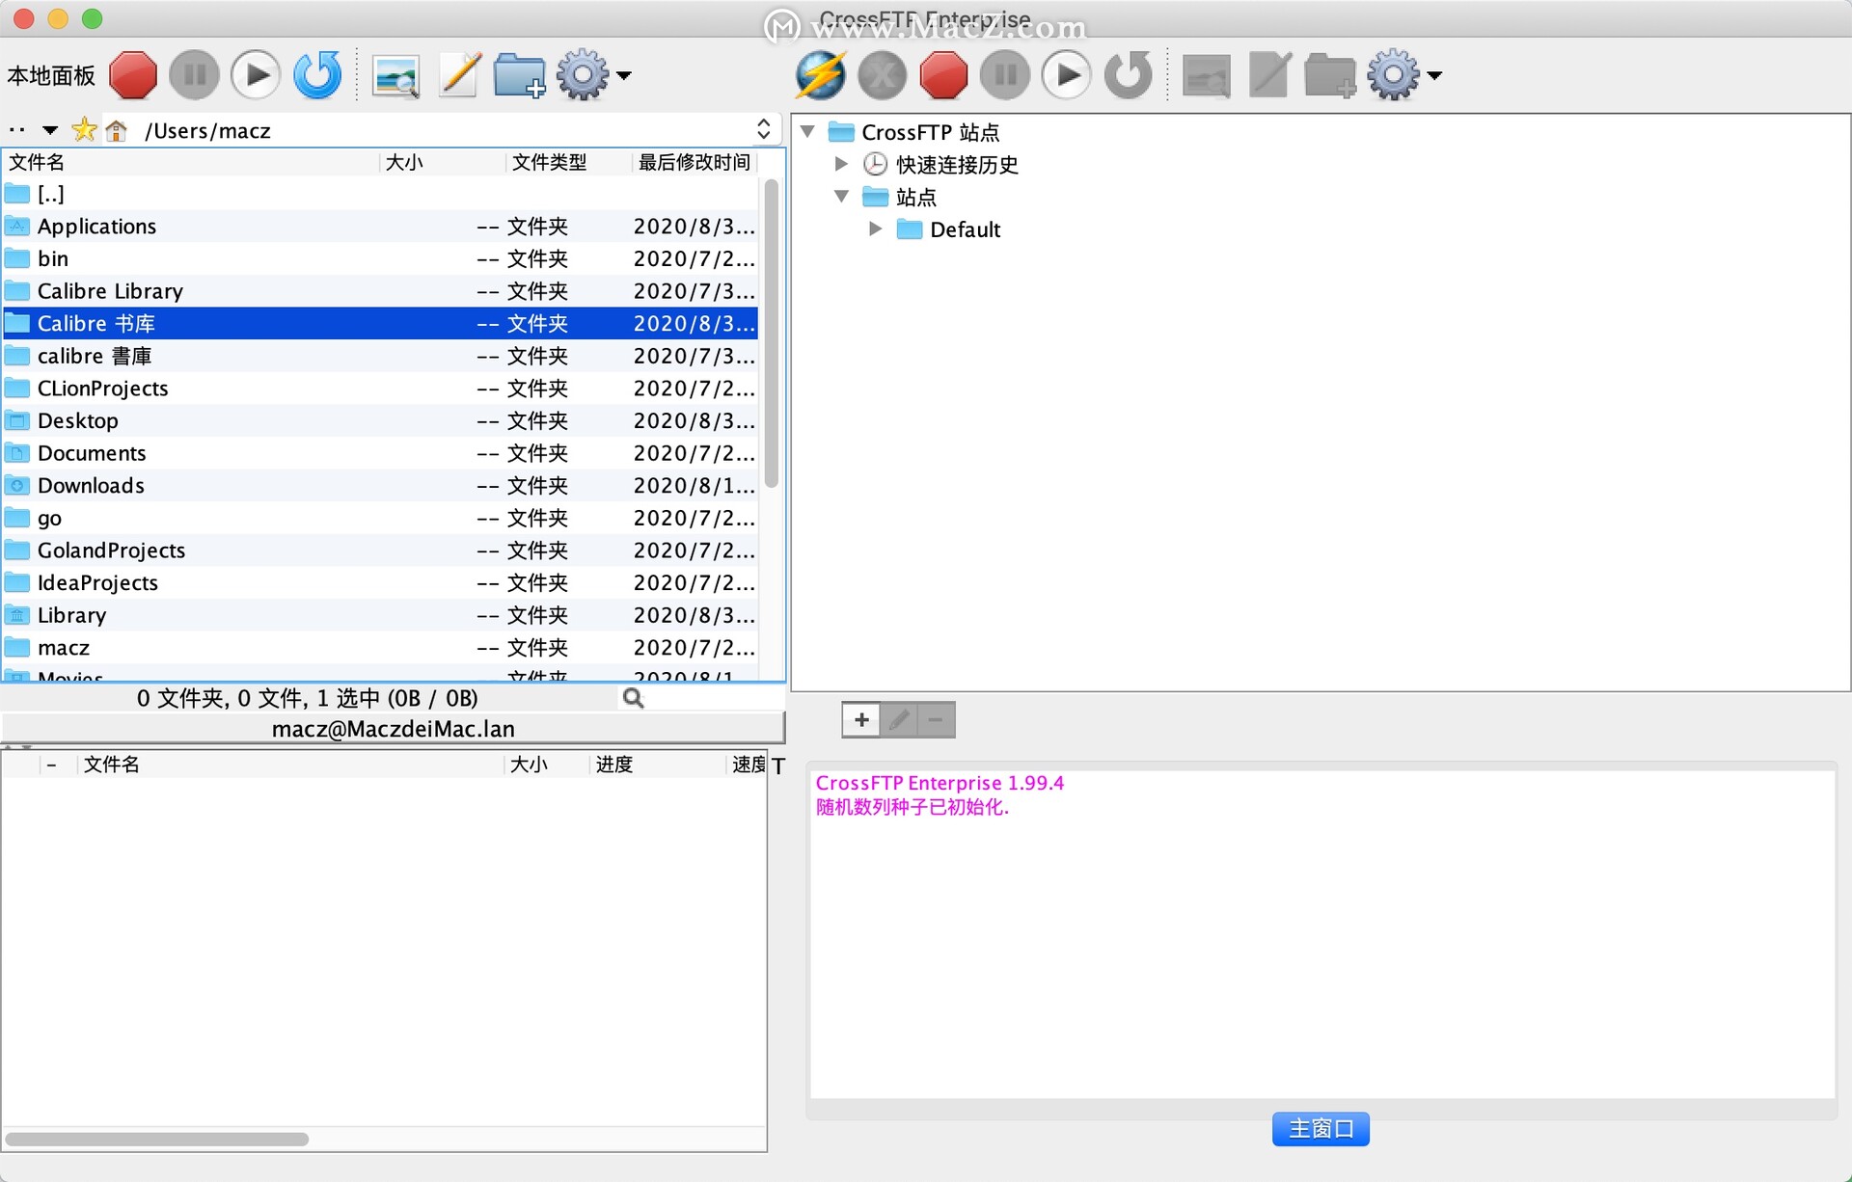1852x1182 pixels.
Task: Click the search magnifier icon
Action: [x=633, y=698]
